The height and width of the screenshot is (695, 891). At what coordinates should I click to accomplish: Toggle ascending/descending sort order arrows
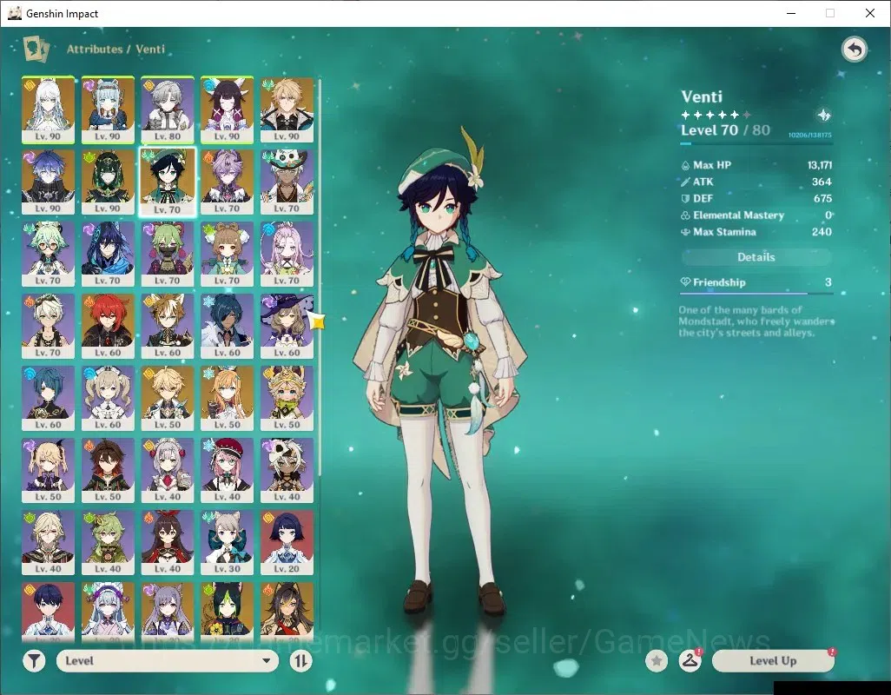click(300, 661)
